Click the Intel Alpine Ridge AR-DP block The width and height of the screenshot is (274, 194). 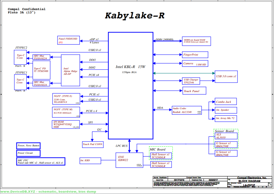pyautogui.click(x=70, y=70)
